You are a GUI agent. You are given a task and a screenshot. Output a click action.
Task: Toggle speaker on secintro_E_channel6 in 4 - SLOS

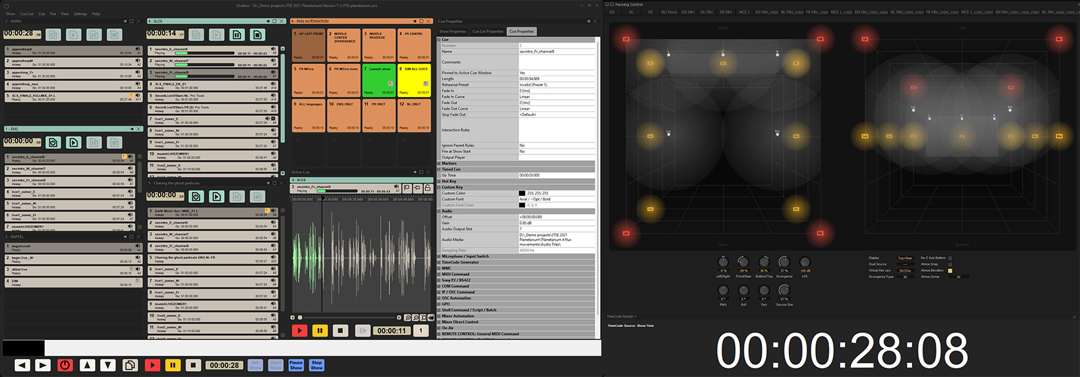(x=273, y=49)
